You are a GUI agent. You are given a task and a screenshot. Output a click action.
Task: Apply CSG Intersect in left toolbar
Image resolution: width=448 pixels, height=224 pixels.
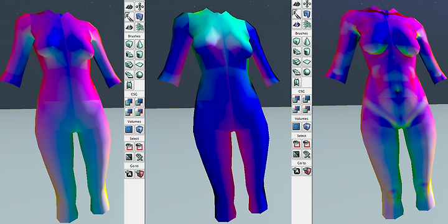pyautogui.click(x=129, y=112)
